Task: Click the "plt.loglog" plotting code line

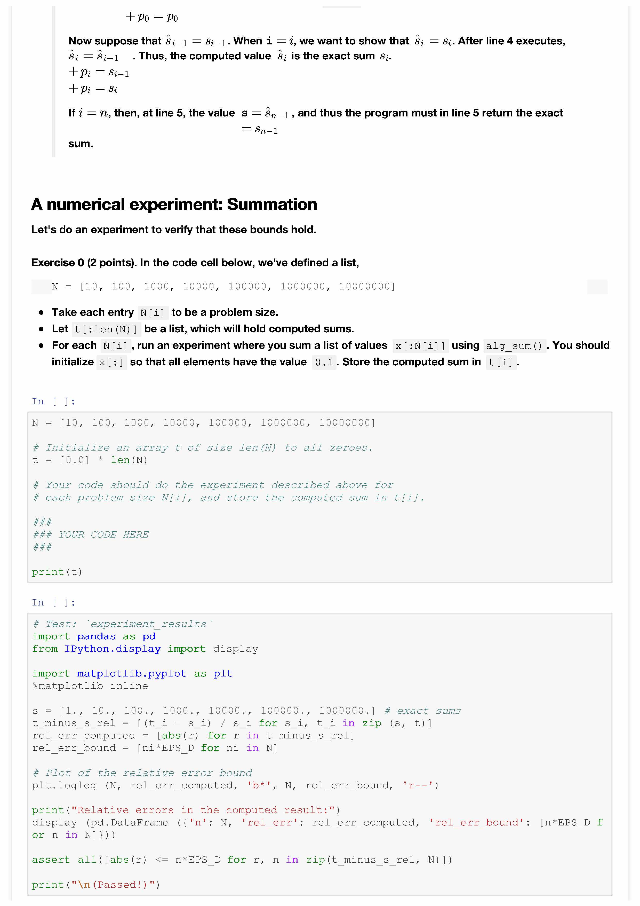Action: pos(235,785)
